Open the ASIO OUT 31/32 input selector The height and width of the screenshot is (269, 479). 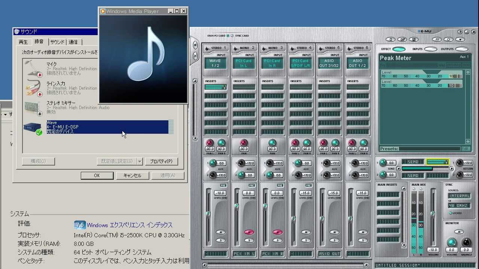329,63
